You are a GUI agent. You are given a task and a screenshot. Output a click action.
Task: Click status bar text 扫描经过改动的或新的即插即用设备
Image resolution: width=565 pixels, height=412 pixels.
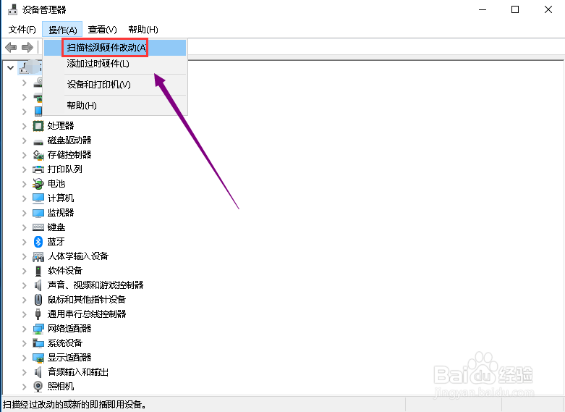pyautogui.click(x=75, y=405)
